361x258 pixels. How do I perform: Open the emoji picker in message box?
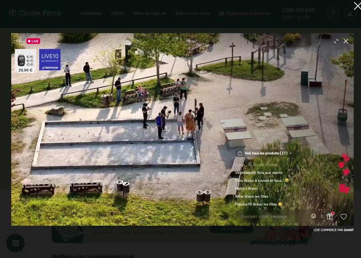[x=314, y=216]
